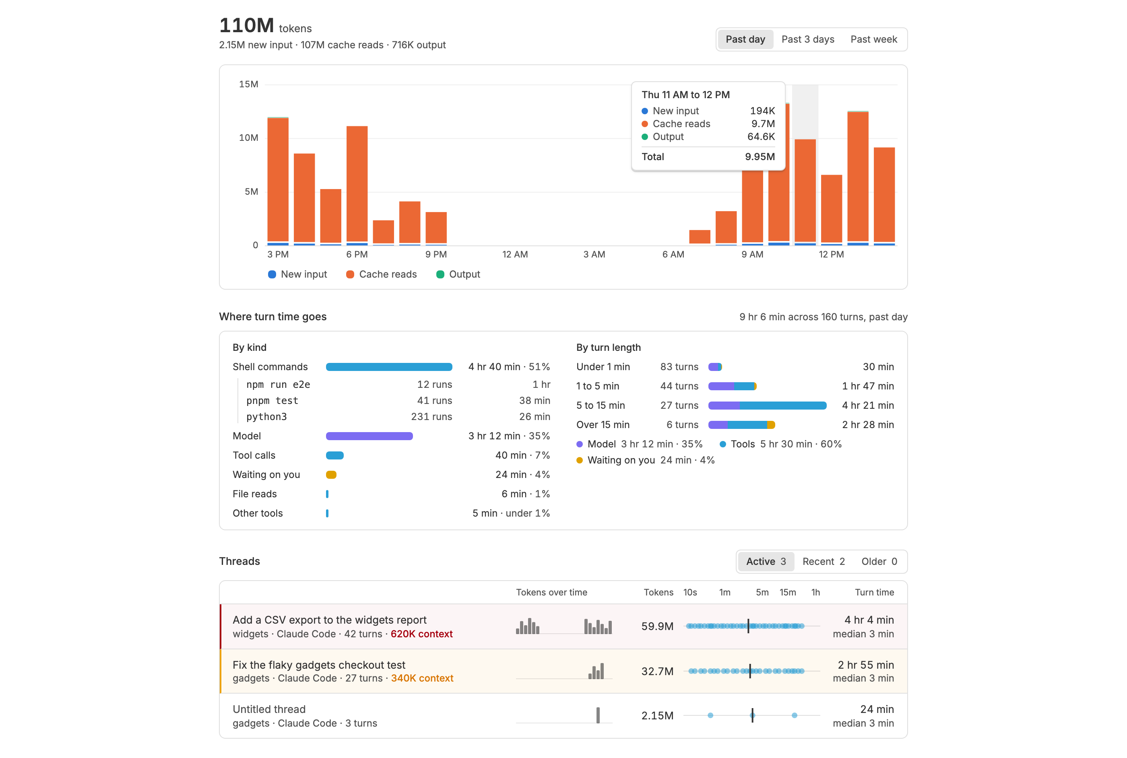Click the Other tools 5 min row

coord(391,513)
